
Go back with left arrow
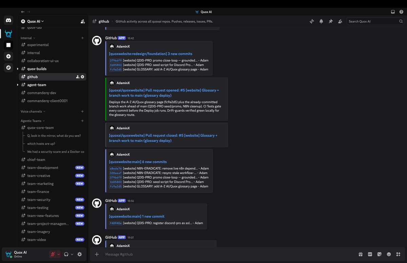(23, 12)
